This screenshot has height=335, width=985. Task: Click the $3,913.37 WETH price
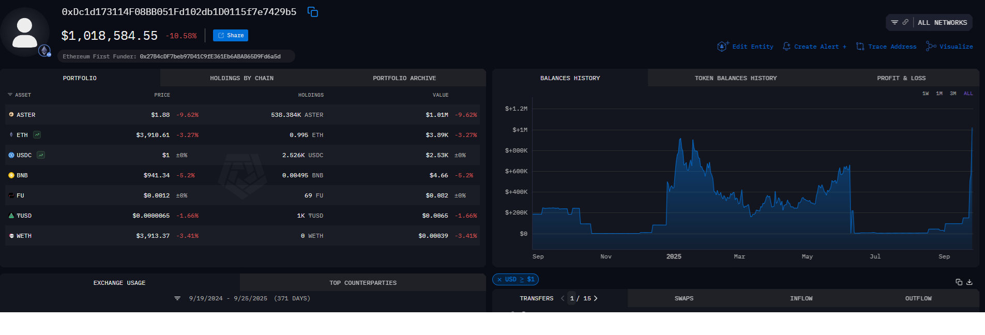(153, 236)
